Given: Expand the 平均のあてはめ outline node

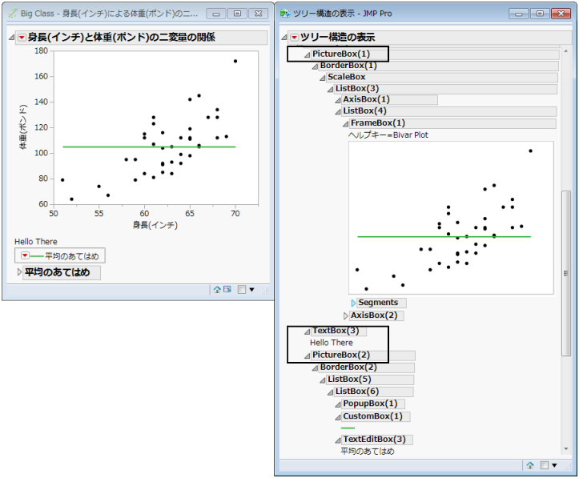Looking at the screenshot, I should point(19,272).
